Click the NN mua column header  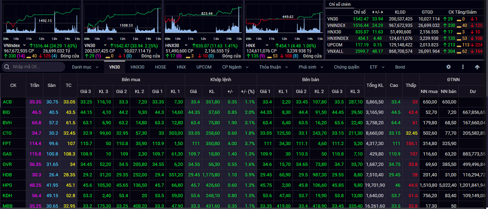coord(429,92)
